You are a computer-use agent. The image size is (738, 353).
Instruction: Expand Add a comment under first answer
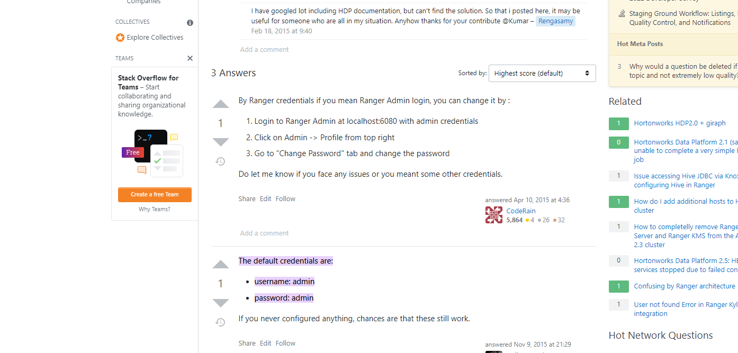[x=264, y=233]
